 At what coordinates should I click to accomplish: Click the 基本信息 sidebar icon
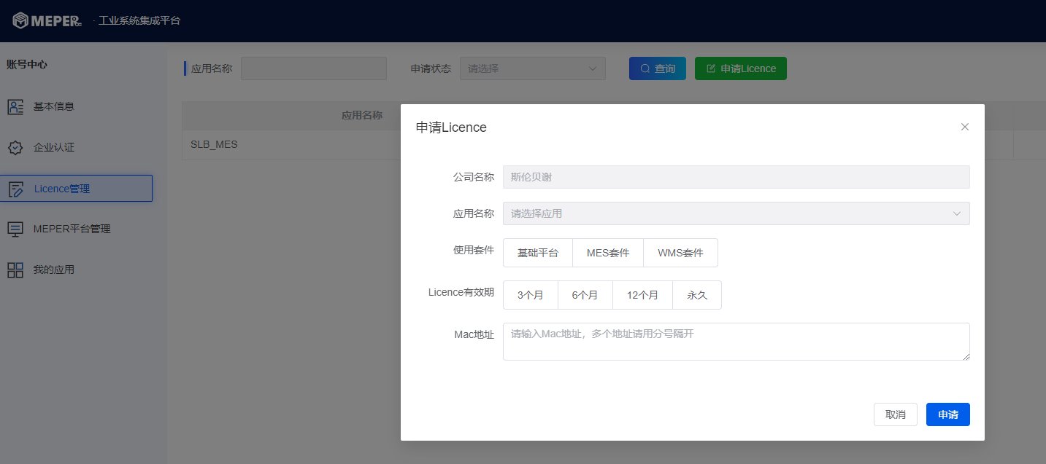15,107
